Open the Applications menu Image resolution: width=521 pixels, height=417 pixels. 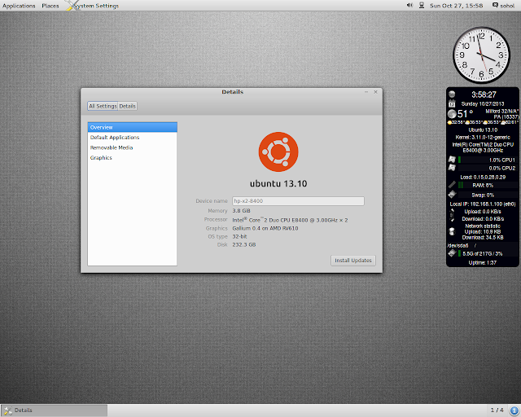pos(19,6)
